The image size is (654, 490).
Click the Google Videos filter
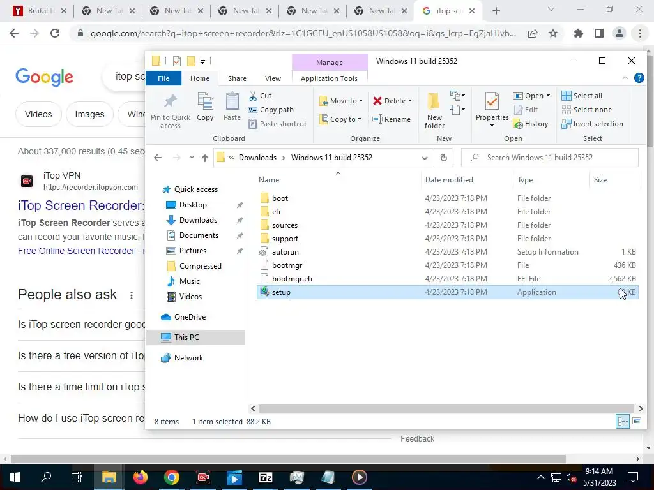[38, 114]
